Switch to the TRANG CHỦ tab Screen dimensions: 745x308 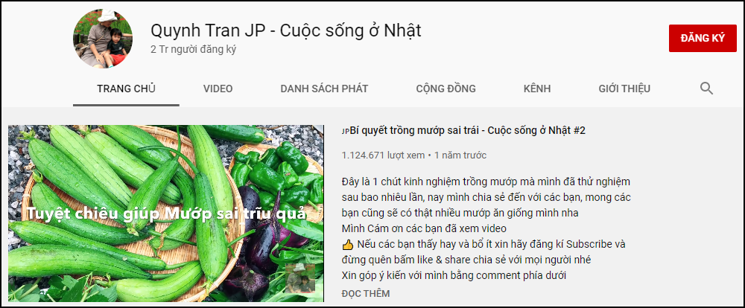click(126, 89)
